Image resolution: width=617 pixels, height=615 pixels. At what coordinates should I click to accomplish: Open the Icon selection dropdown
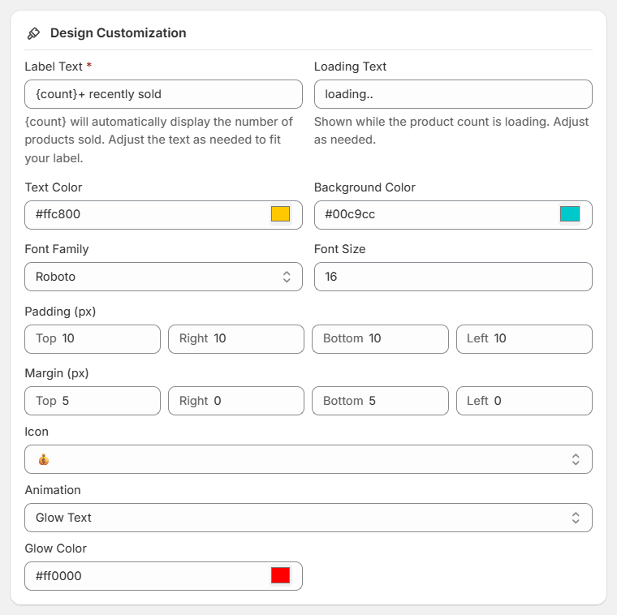(x=308, y=459)
